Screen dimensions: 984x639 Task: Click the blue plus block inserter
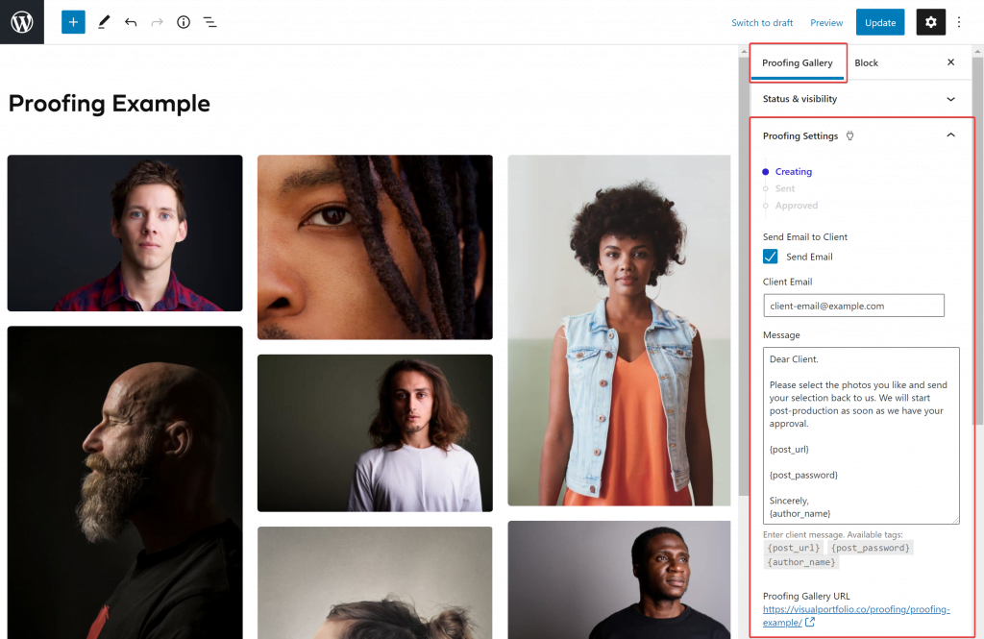pos(73,22)
